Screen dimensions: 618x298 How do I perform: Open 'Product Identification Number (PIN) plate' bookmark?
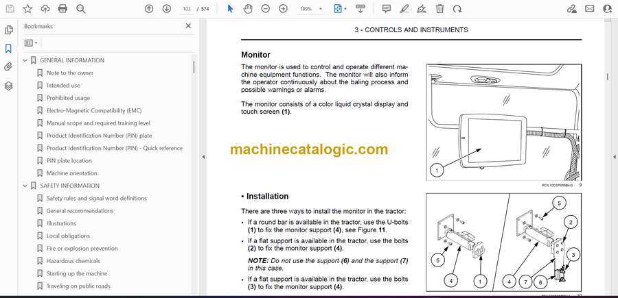click(x=100, y=136)
